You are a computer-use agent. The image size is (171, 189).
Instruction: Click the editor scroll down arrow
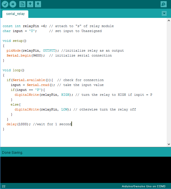click(x=169, y=144)
